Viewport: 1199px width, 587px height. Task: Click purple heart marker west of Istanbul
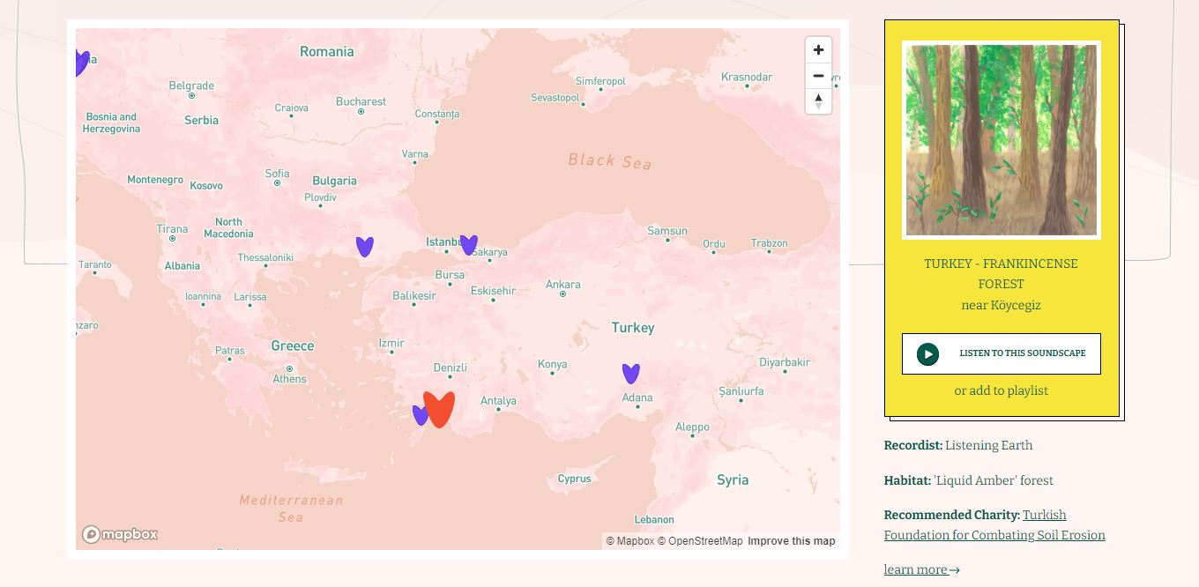[364, 246]
